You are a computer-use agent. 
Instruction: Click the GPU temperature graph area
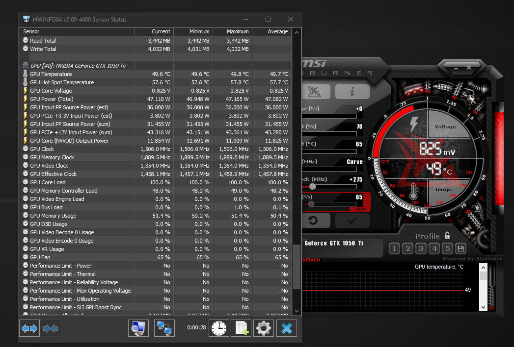click(x=383, y=290)
